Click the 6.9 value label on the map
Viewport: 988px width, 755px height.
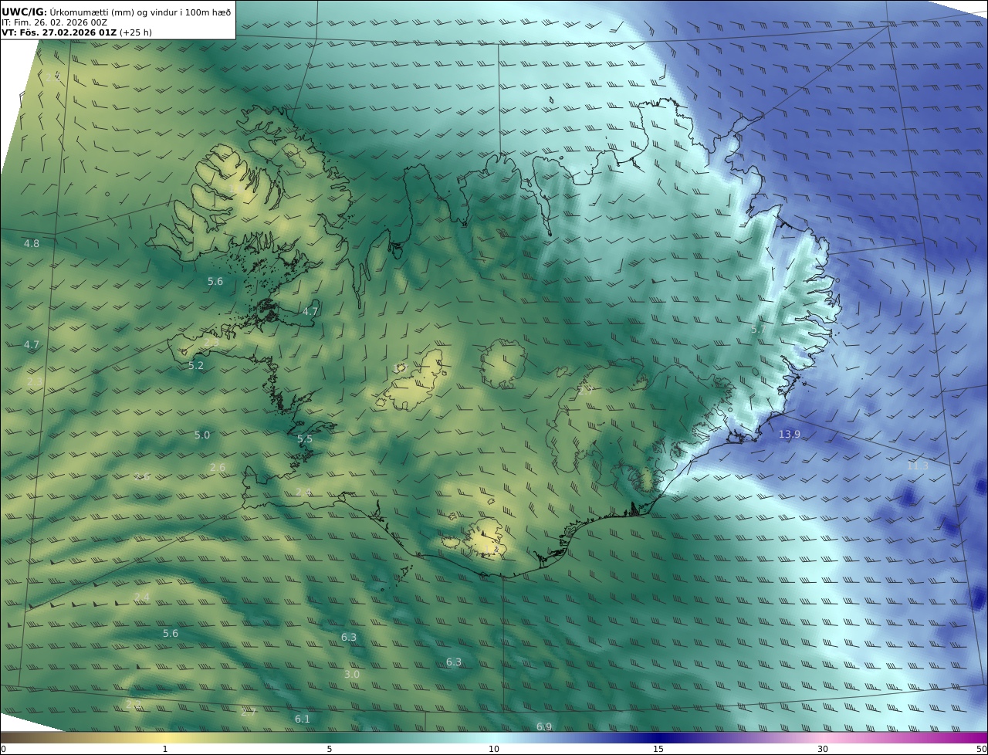(x=544, y=726)
